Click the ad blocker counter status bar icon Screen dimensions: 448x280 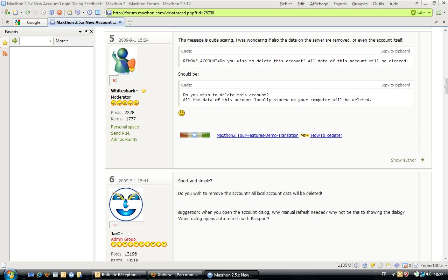pos(406,265)
